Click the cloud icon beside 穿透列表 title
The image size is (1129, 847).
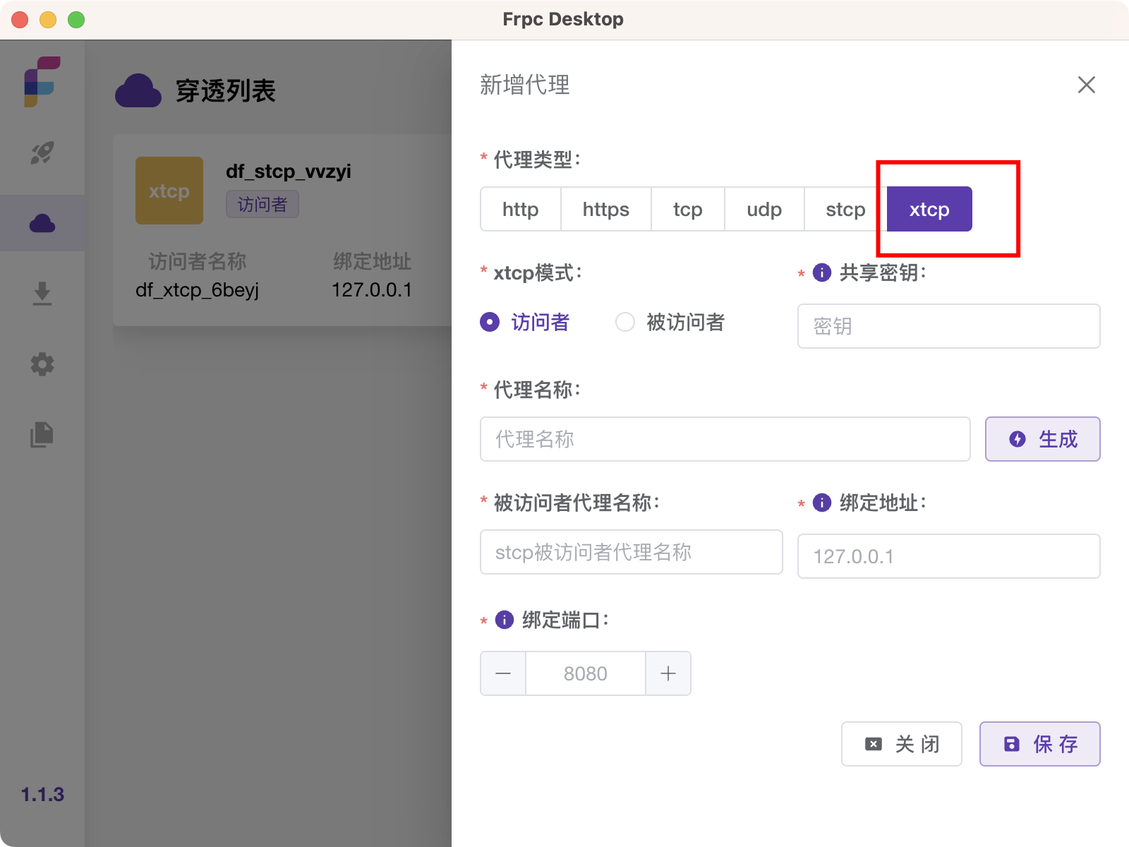tap(138, 90)
